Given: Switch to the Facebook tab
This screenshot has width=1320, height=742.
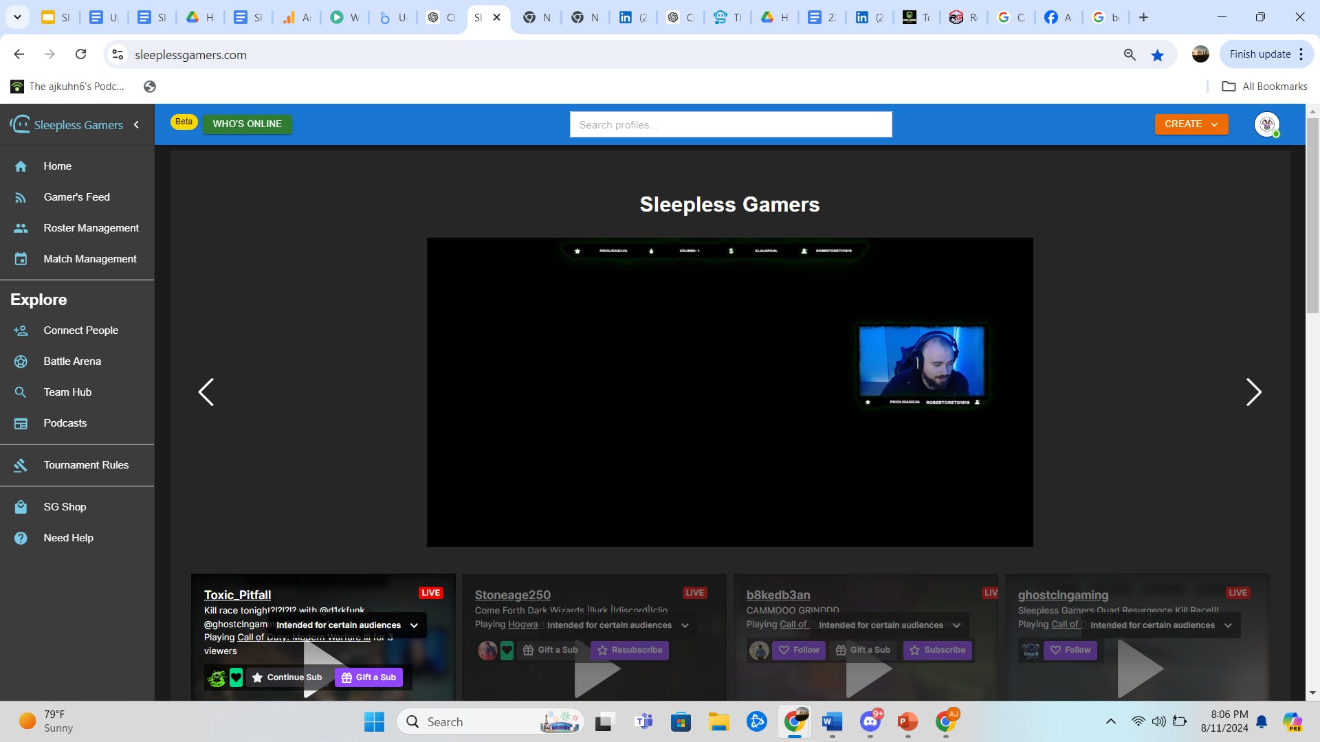Looking at the screenshot, I should point(1057,17).
